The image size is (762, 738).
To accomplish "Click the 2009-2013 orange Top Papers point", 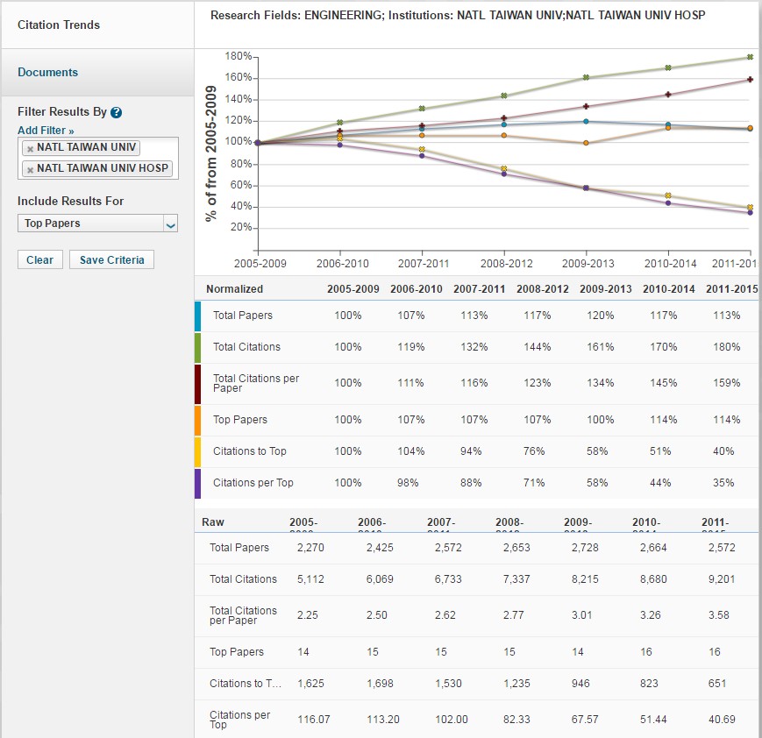I will pos(586,143).
